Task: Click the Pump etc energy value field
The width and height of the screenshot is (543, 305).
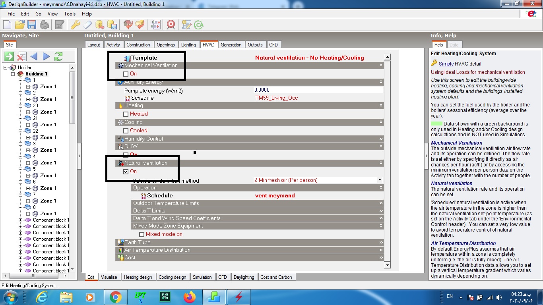Action: pos(318,91)
